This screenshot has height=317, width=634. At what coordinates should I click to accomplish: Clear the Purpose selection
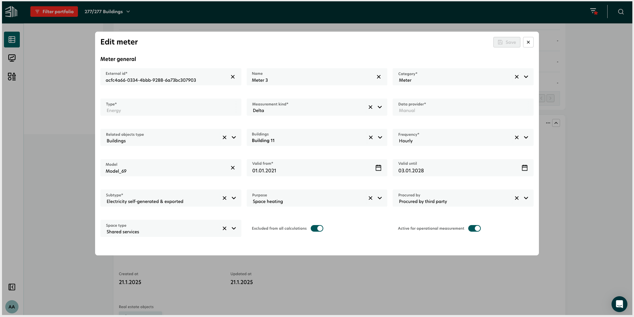point(370,198)
